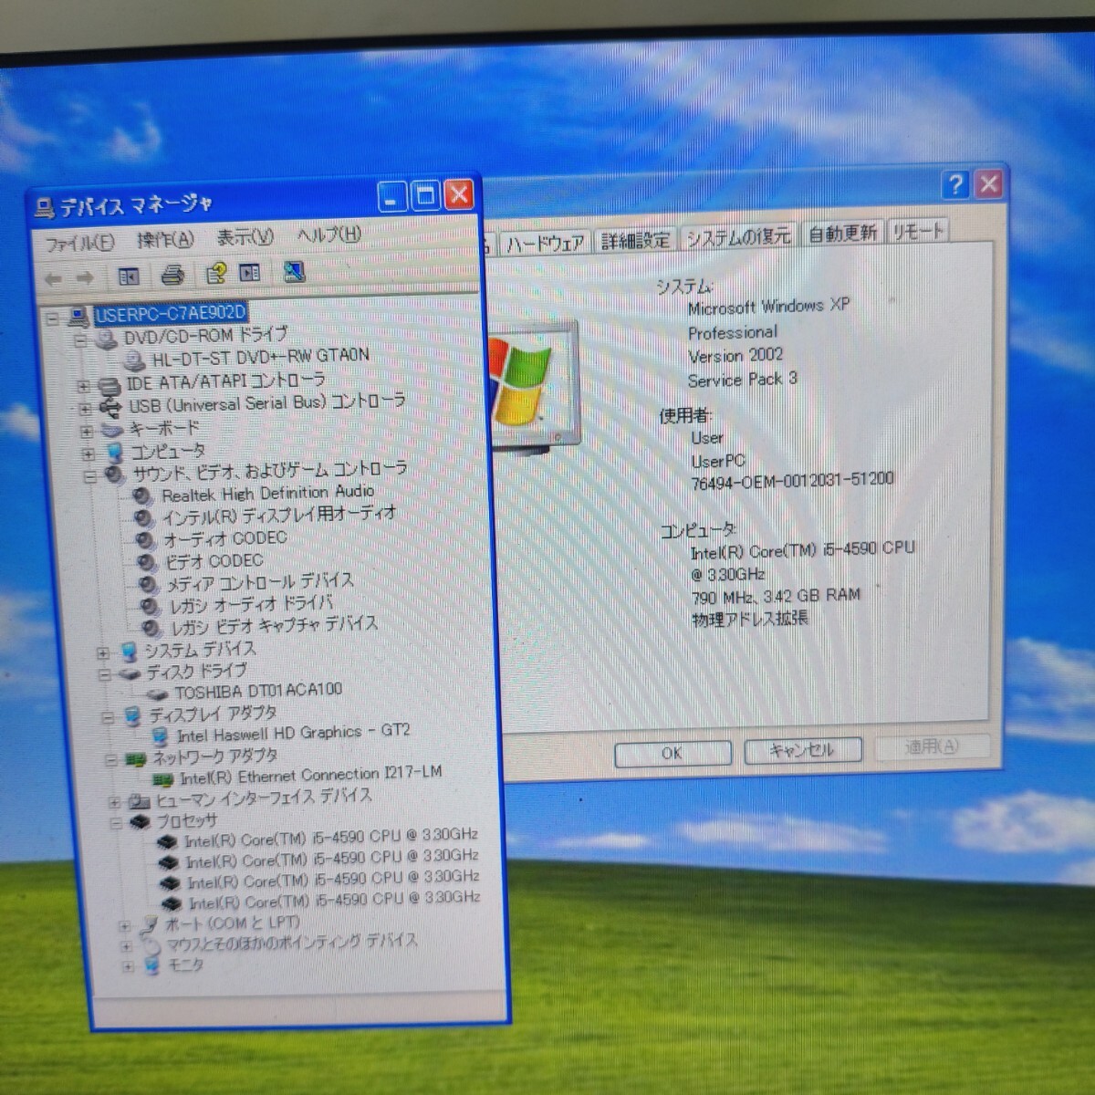Click the first i5-4590 processor icon

click(x=168, y=841)
